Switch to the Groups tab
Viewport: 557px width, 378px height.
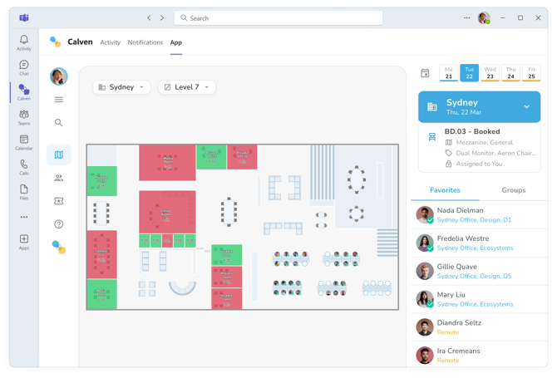513,190
